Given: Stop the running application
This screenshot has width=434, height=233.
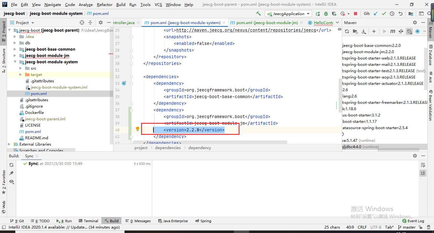Looking at the screenshot, I should click(x=356, y=14).
